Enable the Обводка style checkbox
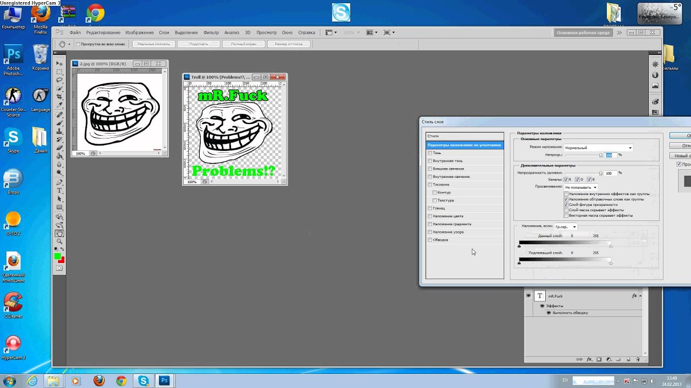This screenshot has width=691, height=388. click(430, 240)
